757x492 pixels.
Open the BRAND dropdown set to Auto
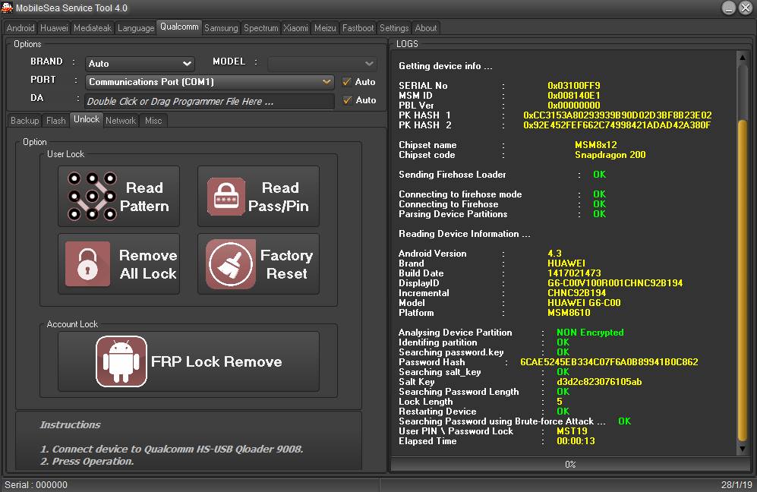(x=140, y=63)
